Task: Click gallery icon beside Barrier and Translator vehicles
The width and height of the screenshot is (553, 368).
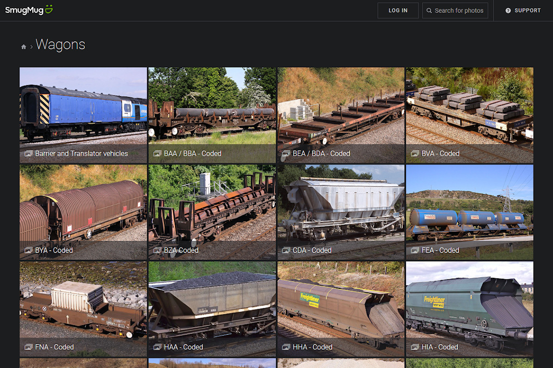Action: pyautogui.click(x=29, y=154)
